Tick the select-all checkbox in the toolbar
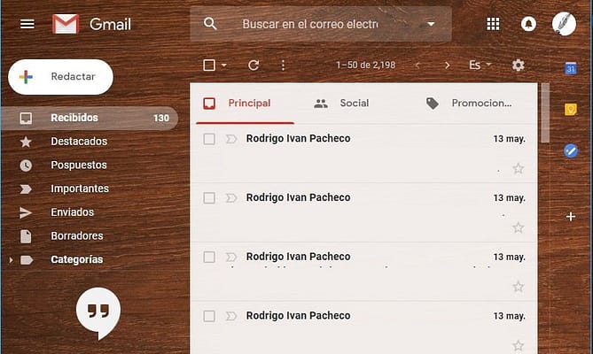593x354 pixels. point(209,65)
